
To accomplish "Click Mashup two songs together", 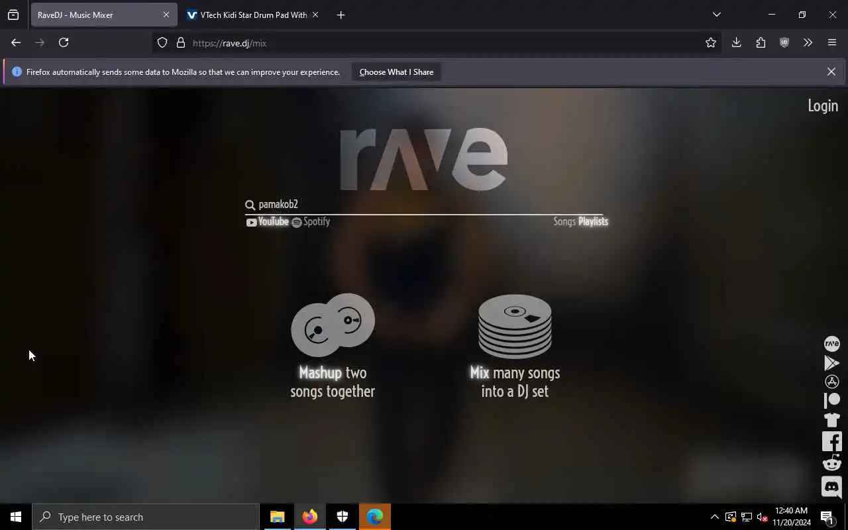I will pyautogui.click(x=333, y=382).
